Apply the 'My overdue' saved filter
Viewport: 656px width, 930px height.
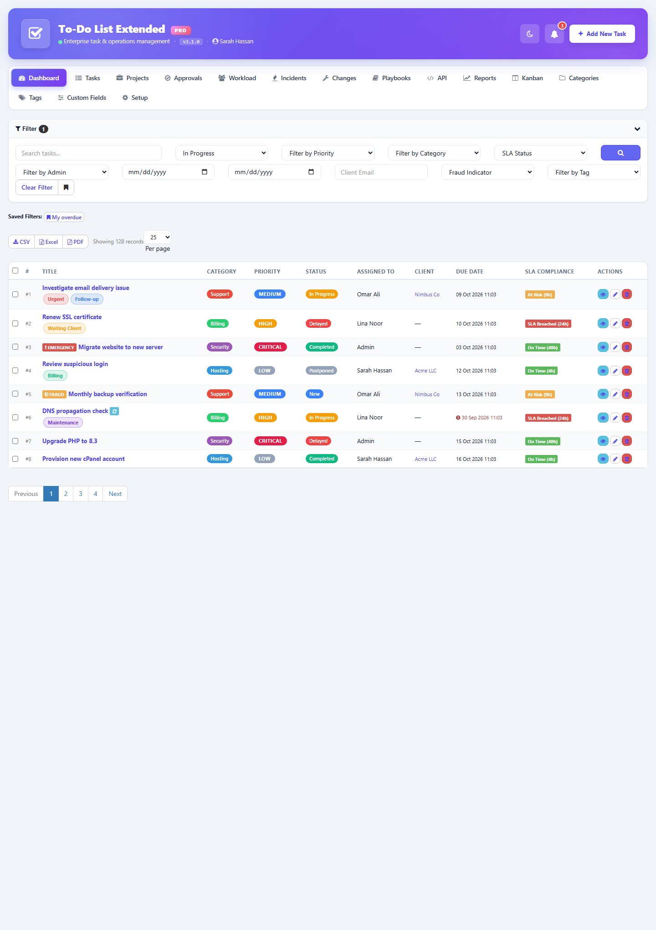tap(64, 217)
